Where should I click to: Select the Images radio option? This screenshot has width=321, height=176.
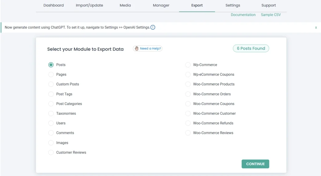(x=51, y=143)
